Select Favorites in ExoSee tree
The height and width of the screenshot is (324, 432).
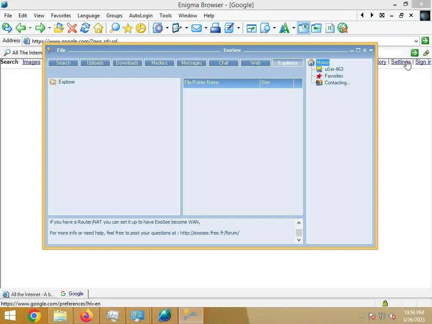click(x=334, y=76)
